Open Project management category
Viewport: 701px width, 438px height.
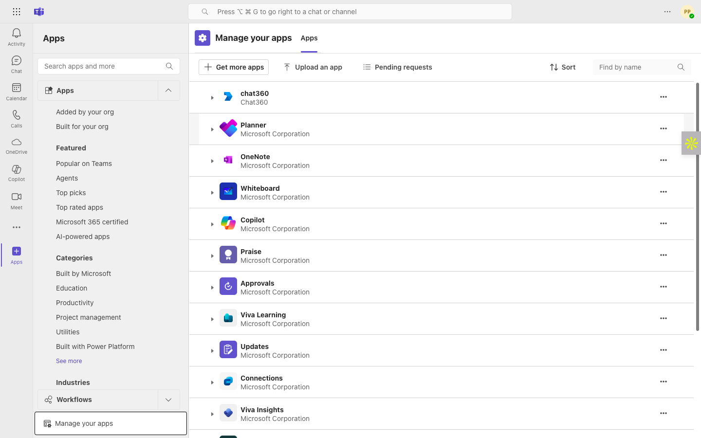tap(88, 317)
